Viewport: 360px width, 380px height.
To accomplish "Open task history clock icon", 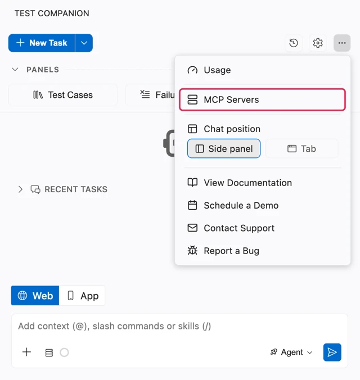I will [x=294, y=43].
